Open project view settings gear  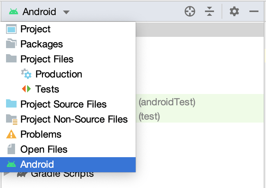(234, 12)
